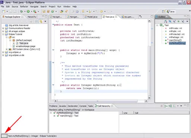Click the New Java Package icon
The width and height of the screenshot is (191, 138).
48,12
